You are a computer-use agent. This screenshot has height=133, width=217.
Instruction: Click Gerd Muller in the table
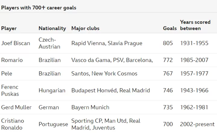(x=16, y=107)
